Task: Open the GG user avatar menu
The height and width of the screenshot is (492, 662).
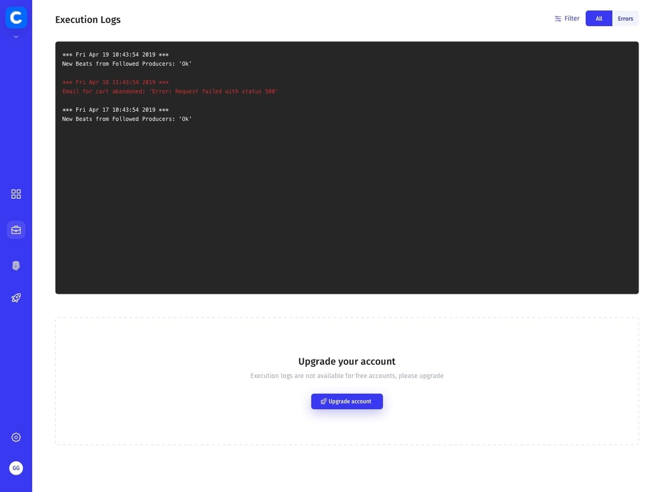Action: click(16, 468)
